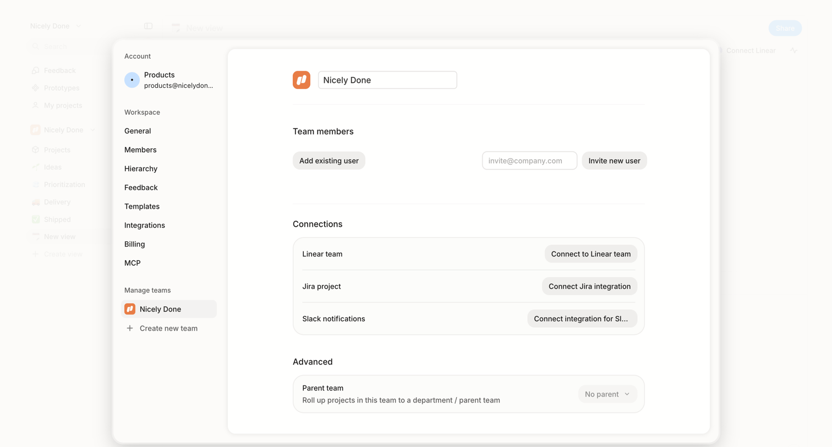Click the New view icon in the header
The width and height of the screenshot is (832, 447).
click(x=176, y=27)
